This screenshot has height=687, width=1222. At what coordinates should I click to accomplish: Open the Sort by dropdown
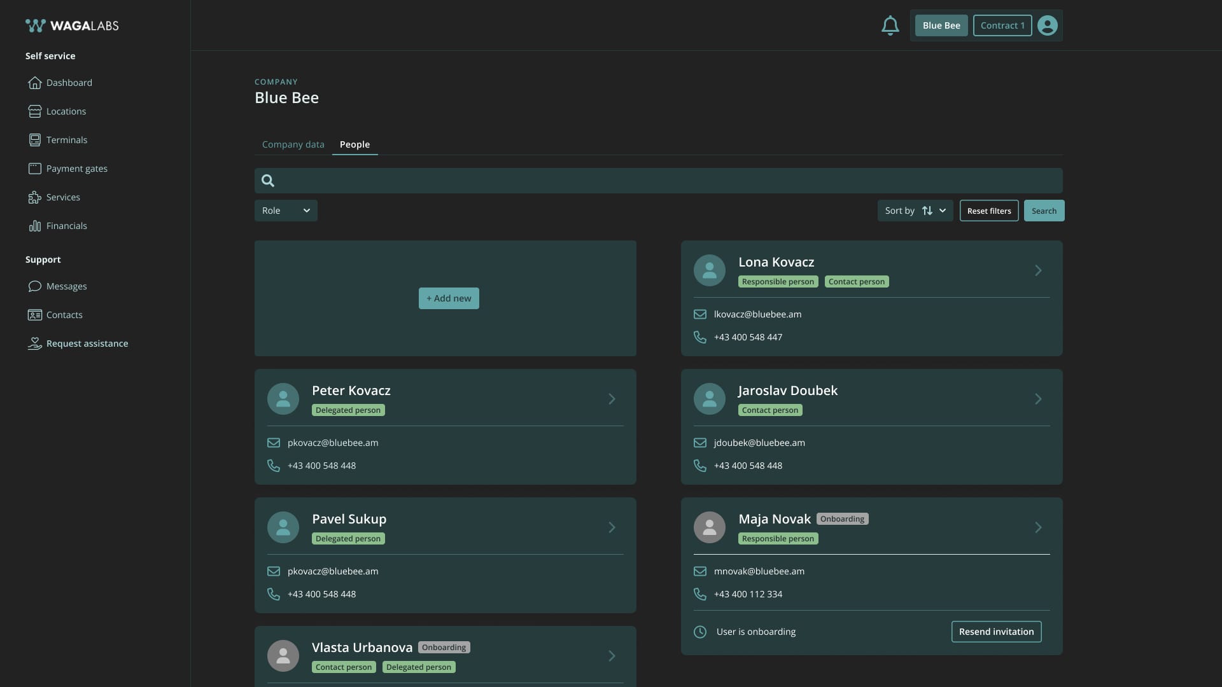pos(915,211)
